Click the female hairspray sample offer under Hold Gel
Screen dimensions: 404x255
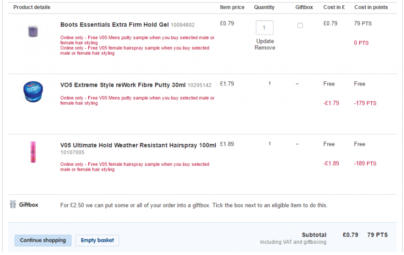tap(135, 50)
